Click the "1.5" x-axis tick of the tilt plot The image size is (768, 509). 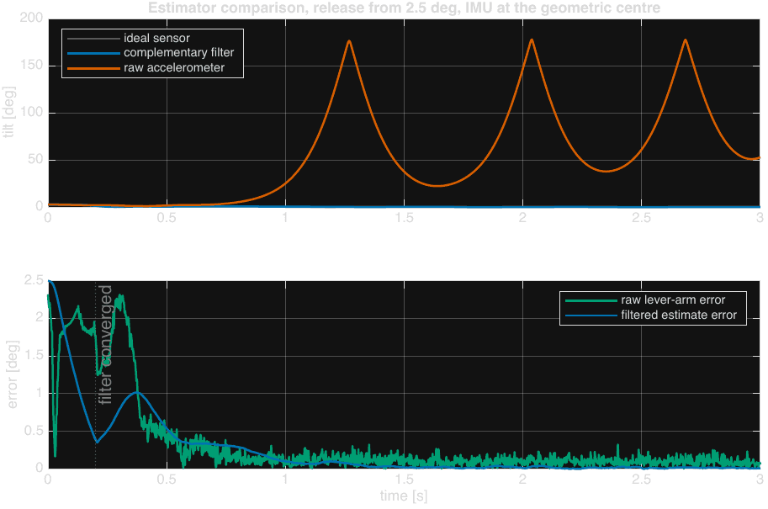404,218
